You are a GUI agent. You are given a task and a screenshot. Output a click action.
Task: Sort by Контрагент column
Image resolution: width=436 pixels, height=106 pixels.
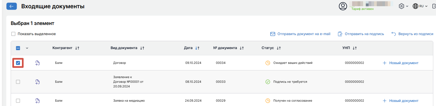77,48
